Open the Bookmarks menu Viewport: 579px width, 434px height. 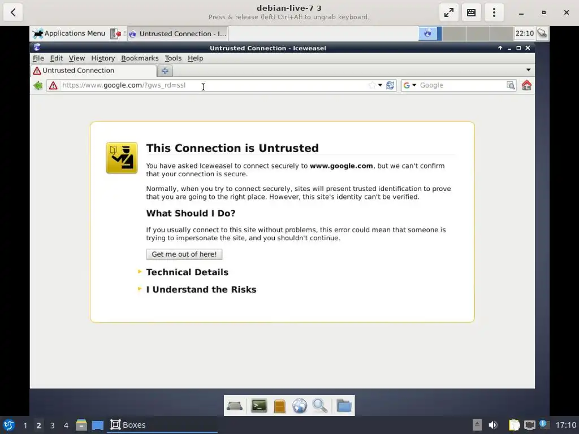click(140, 58)
